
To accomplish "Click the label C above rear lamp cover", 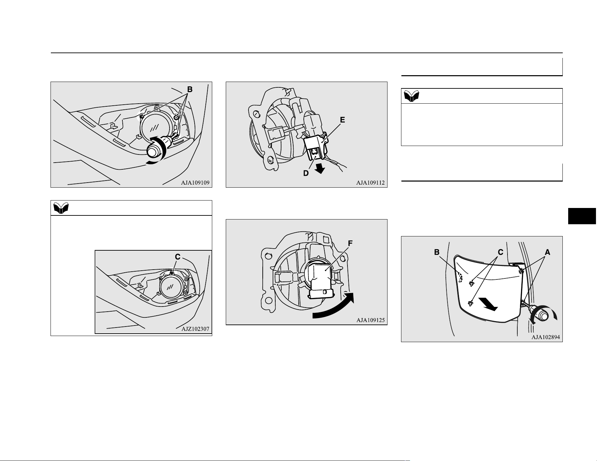I will click(500, 252).
